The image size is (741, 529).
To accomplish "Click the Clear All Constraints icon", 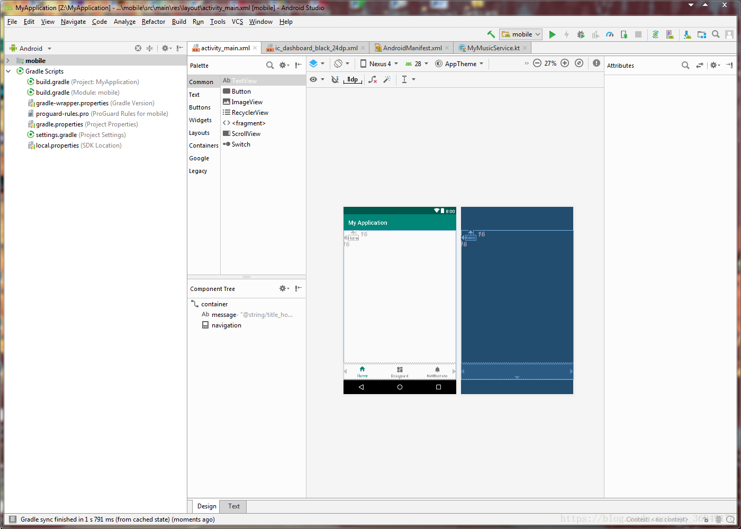I will (373, 79).
